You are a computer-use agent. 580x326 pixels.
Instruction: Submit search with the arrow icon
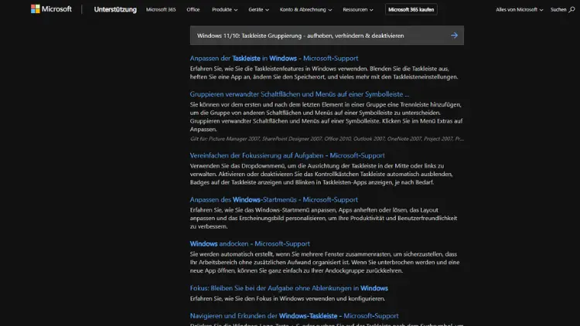pyautogui.click(x=454, y=36)
